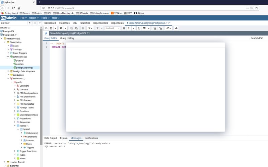Image resolution: width=268 pixels, height=167 pixels.
Task: Click the connection status link icon
Action: [46, 33]
